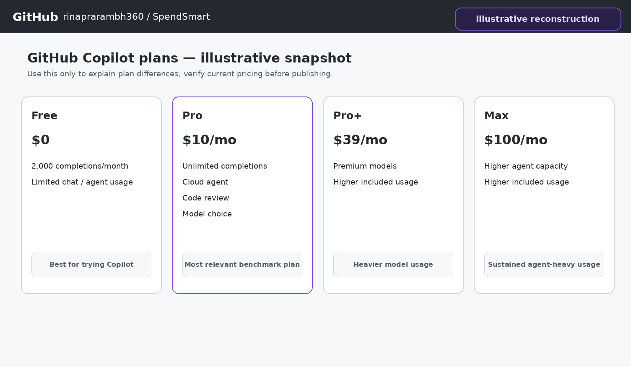Click the $100/mo price
Image resolution: width=631 pixels, height=367 pixels.
[x=516, y=140]
